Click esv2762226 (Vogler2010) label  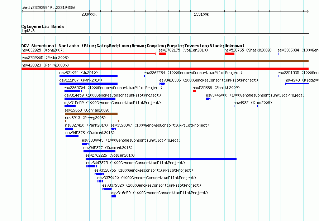(x=110, y=155)
